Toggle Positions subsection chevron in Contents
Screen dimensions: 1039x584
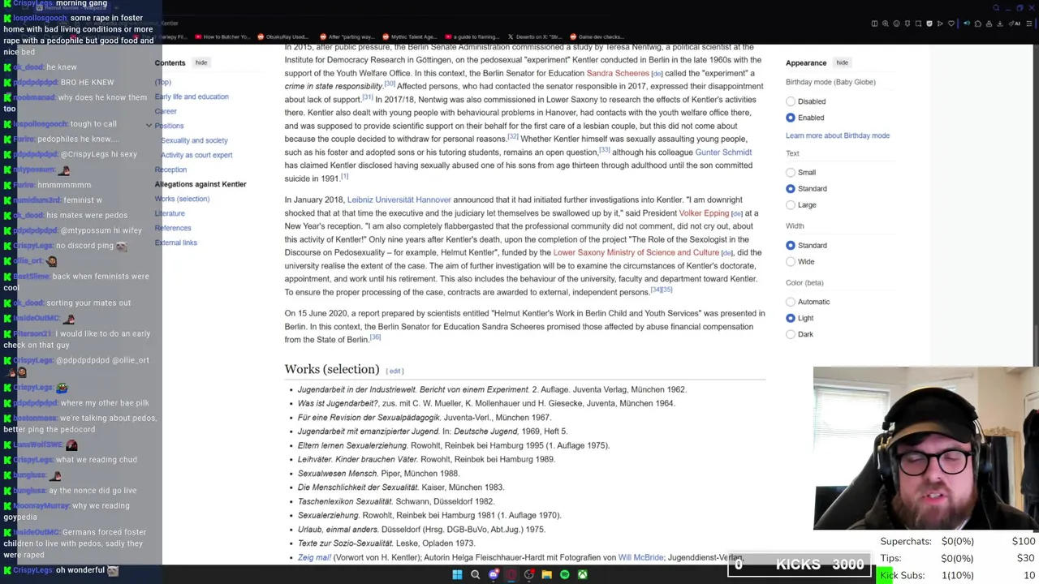coord(149,126)
